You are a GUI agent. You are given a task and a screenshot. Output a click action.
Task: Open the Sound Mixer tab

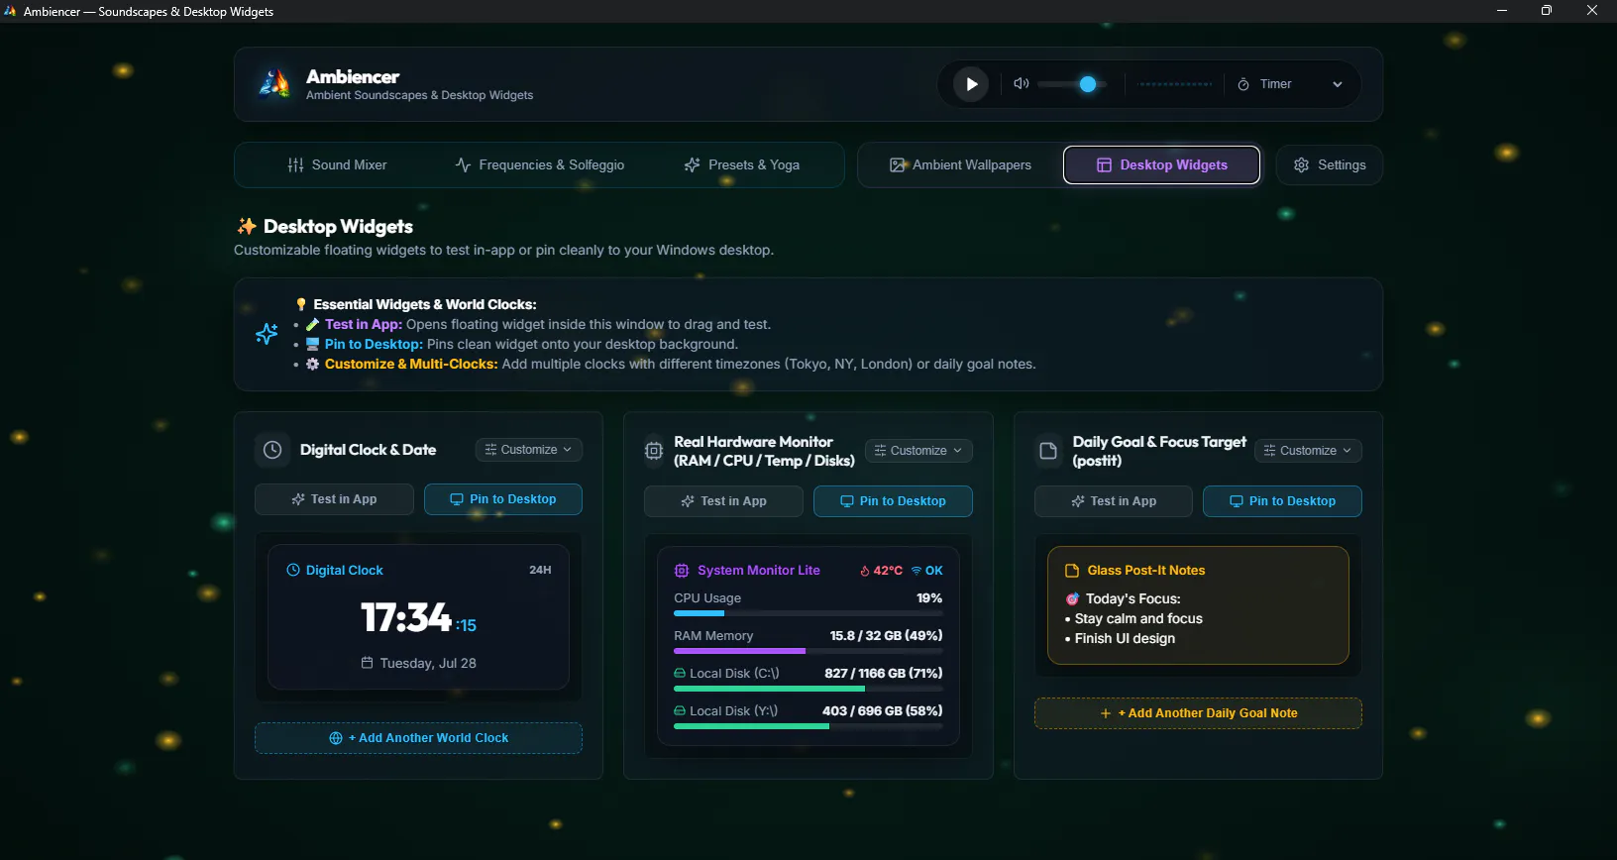337,164
